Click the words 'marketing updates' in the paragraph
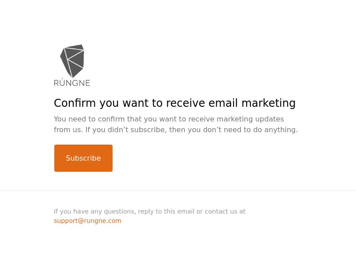This screenshot has width=356, height=267. pos(250,119)
